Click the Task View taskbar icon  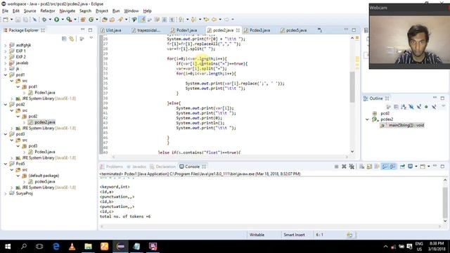click(x=39, y=247)
